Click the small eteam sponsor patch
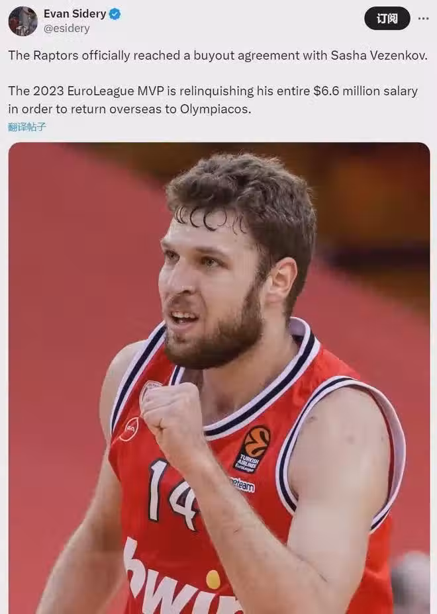The image size is (437, 614). pos(242,485)
